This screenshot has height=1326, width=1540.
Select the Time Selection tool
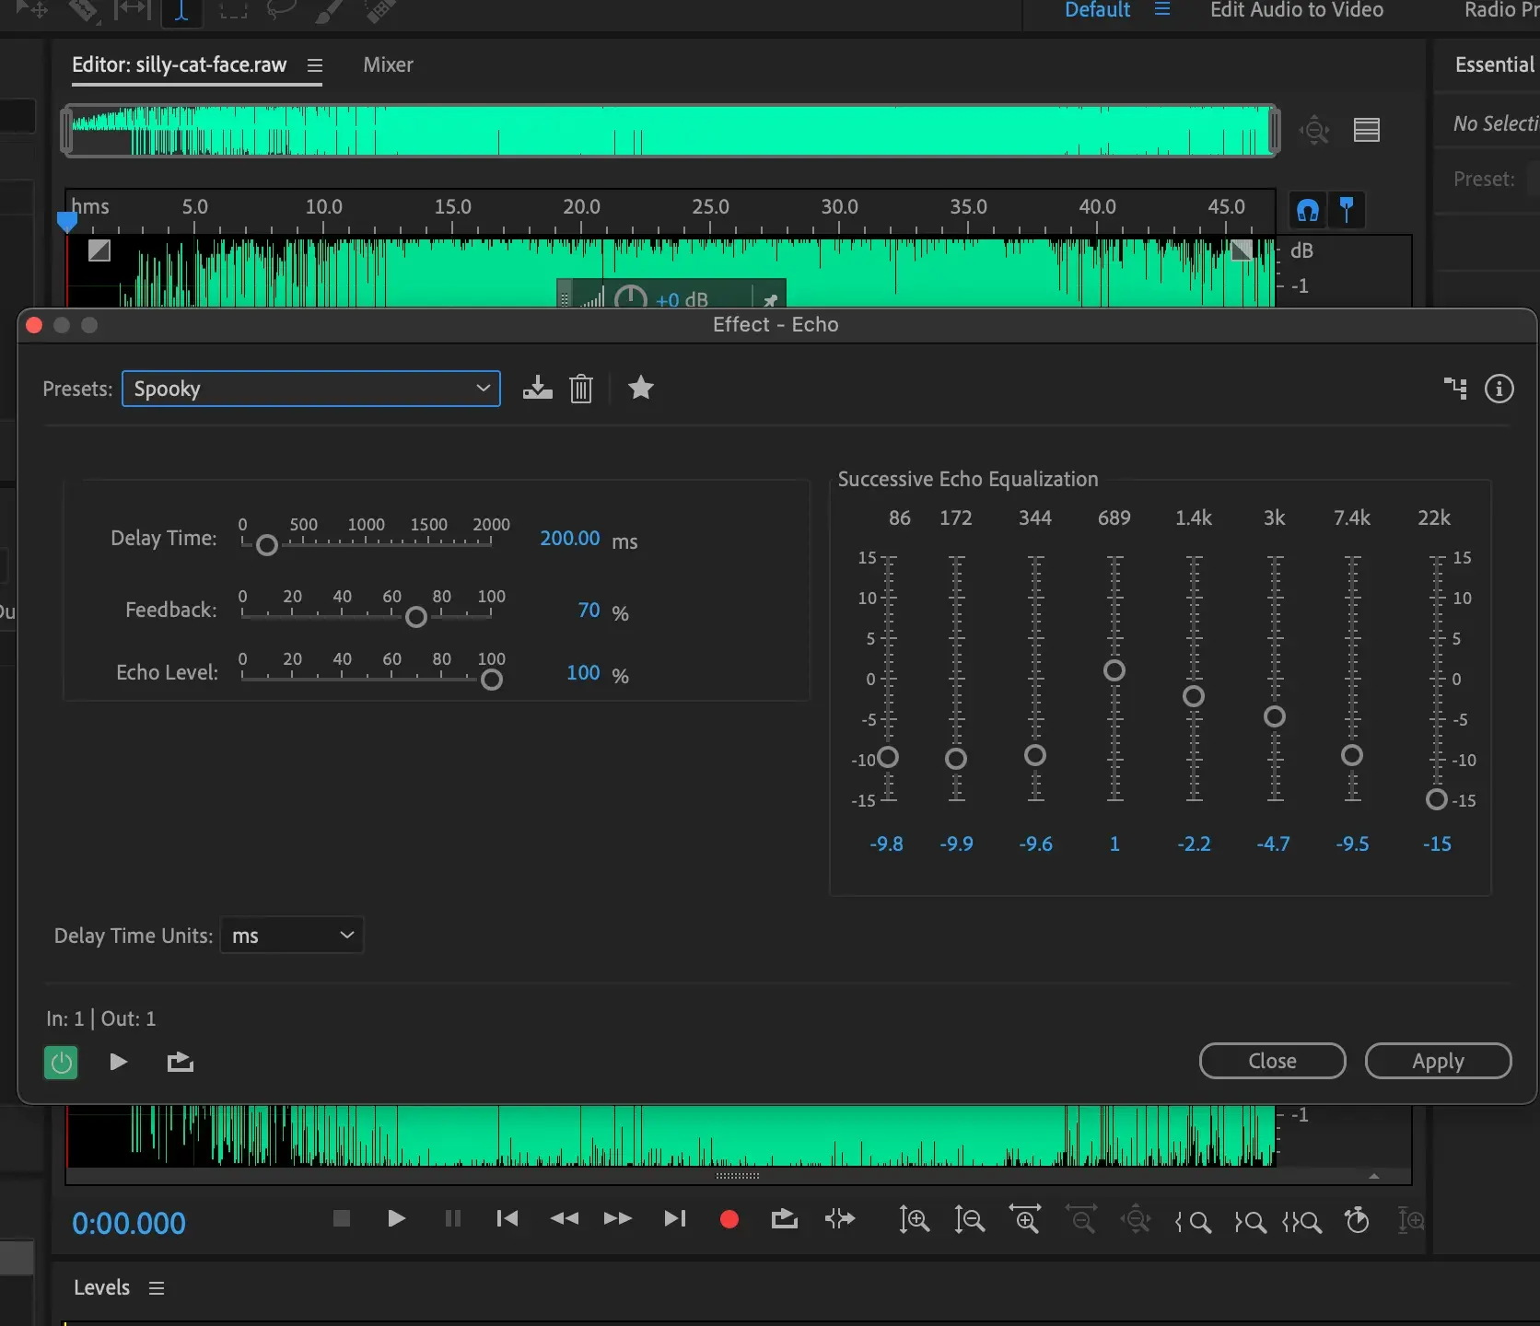pyautogui.click(x=181, y=11)
